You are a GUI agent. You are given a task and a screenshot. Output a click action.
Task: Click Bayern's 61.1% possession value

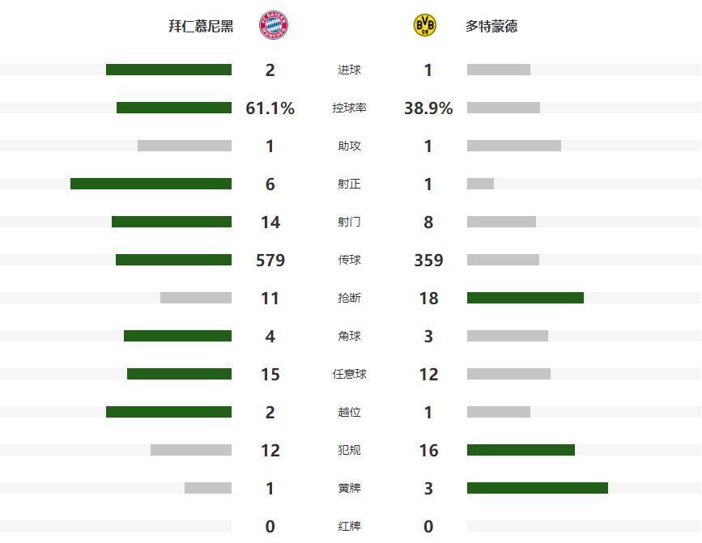tap(270, 108)
